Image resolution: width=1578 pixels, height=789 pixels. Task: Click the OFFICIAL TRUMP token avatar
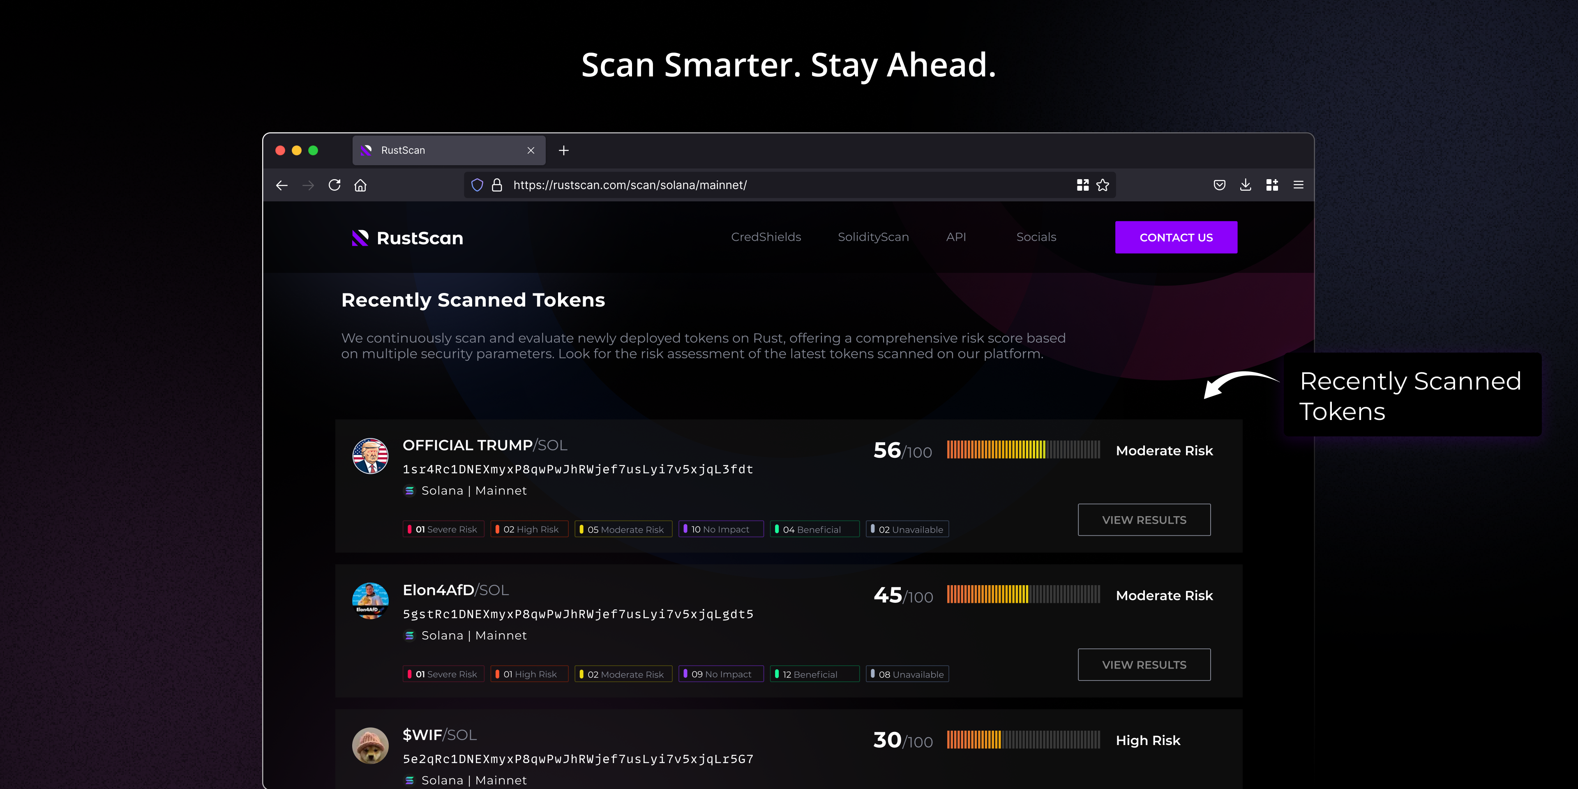(x=370, y=456)
